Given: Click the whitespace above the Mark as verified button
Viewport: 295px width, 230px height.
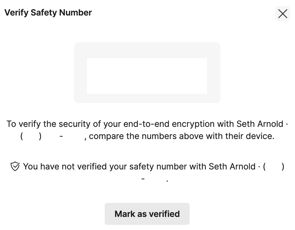Looking at the screenshot, I should [147, 195].
